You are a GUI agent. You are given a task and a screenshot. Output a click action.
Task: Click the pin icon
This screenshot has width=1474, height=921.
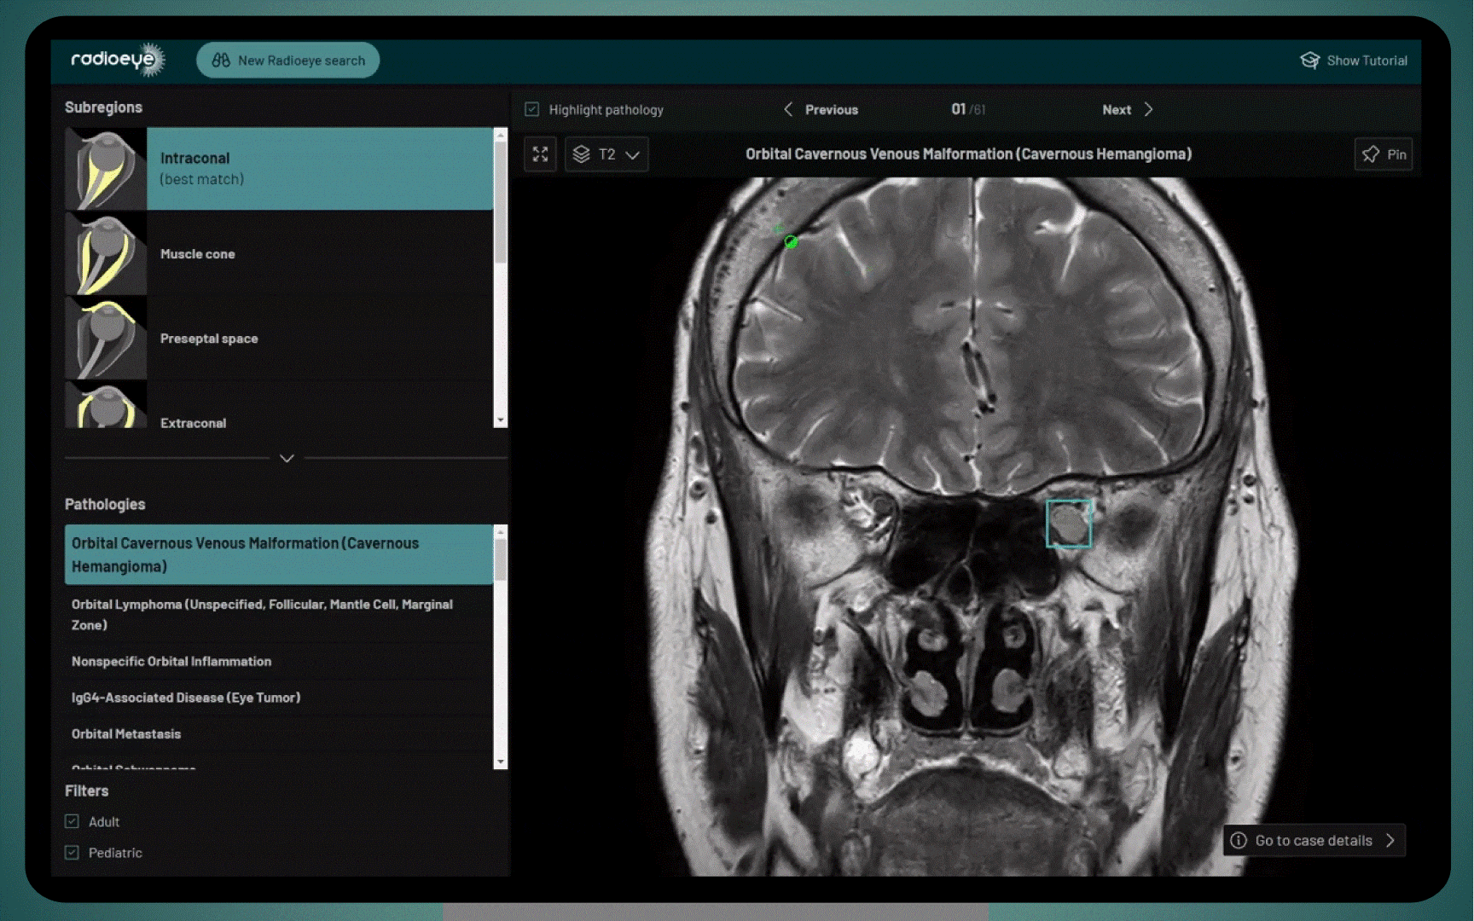coord(1371,154)
